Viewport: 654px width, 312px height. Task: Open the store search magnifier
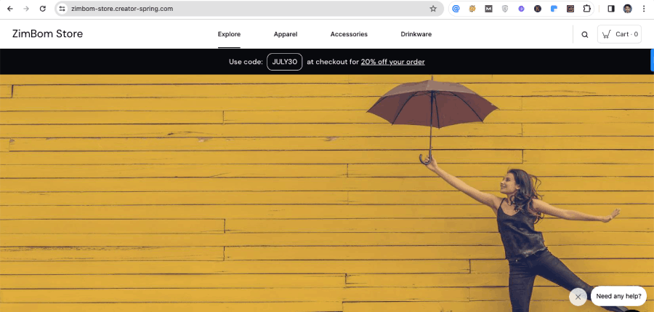[x=585, y=35]
